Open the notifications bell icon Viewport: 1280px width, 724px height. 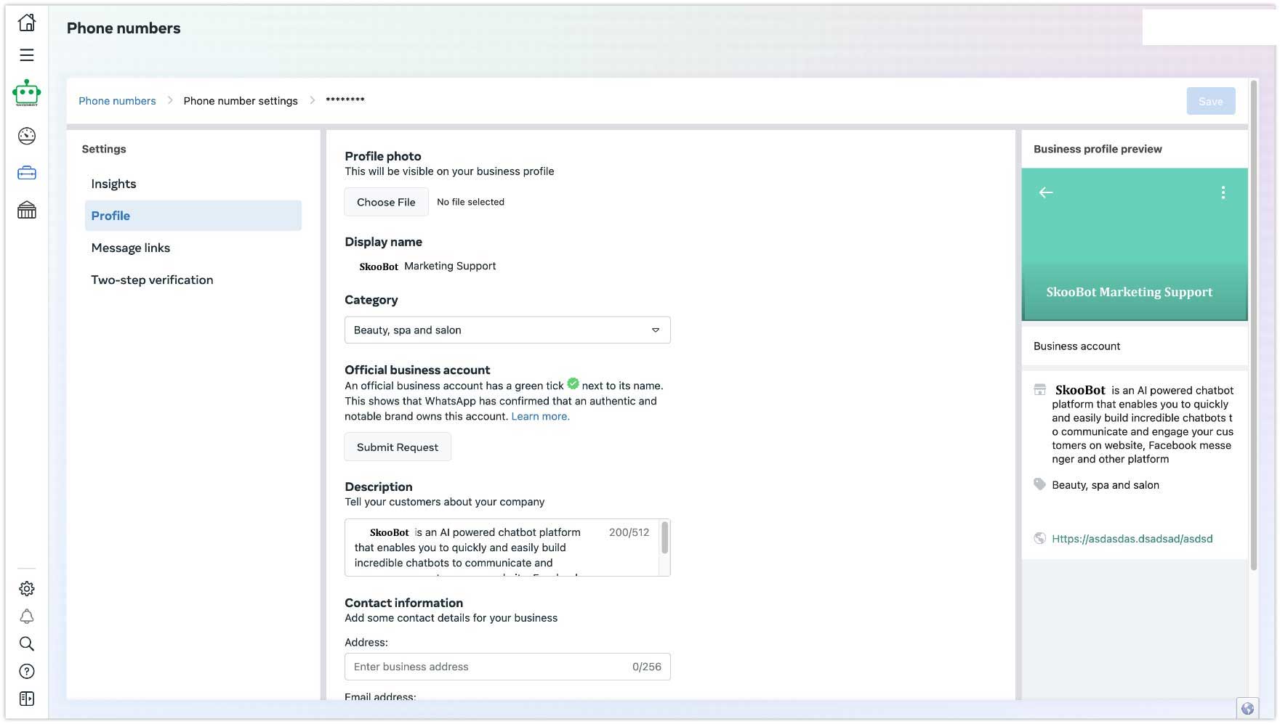pos(27,617)
